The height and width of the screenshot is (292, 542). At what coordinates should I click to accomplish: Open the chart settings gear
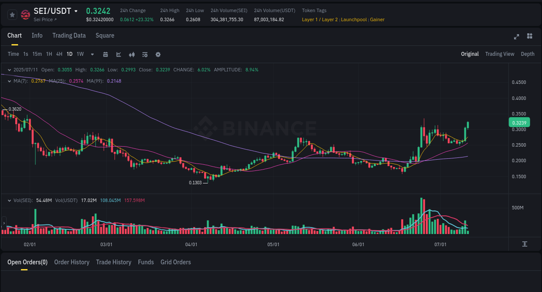tap(158, 54)
